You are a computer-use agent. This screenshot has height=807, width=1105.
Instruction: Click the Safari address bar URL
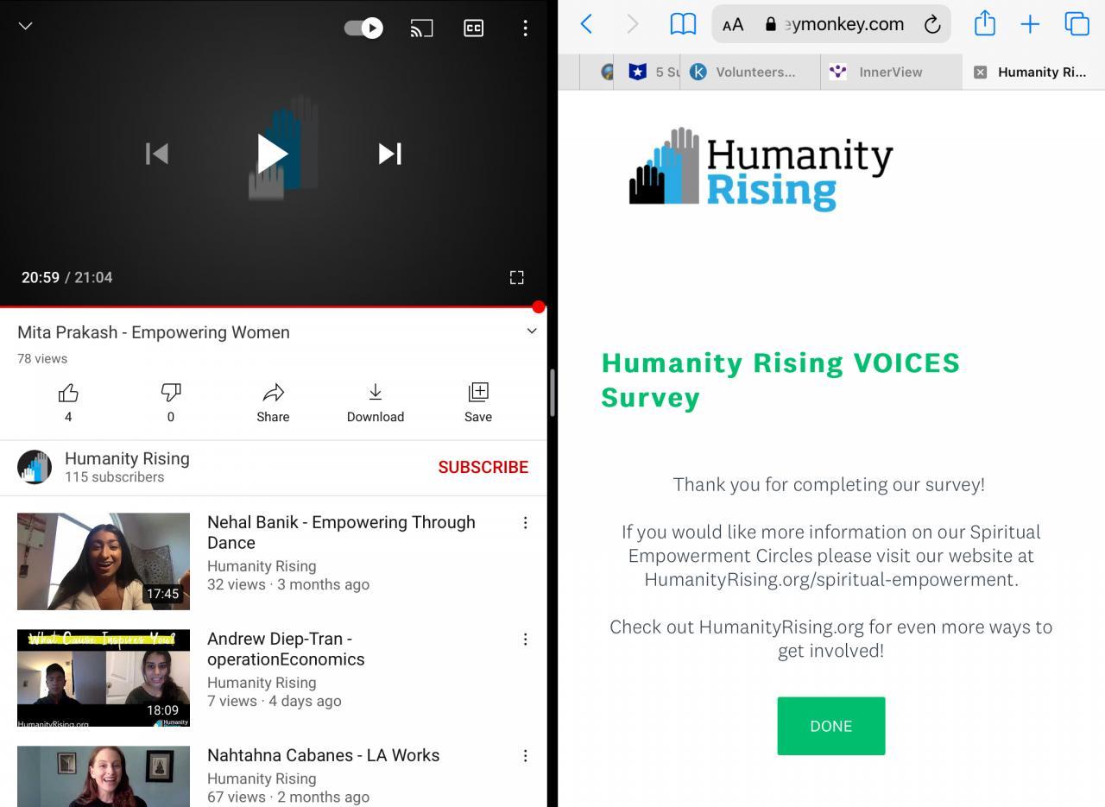point(844,24)
